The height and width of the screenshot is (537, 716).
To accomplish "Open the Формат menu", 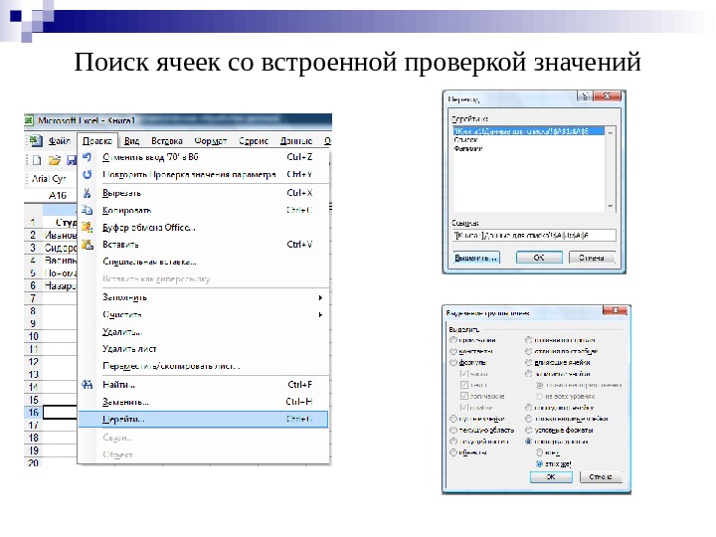I will pos(211,141).
